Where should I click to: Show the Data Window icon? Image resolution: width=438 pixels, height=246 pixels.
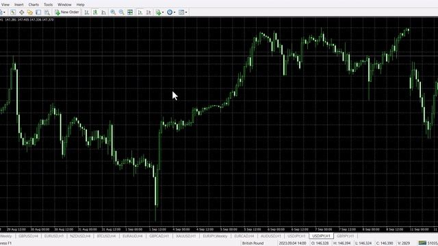coord(21,12)
